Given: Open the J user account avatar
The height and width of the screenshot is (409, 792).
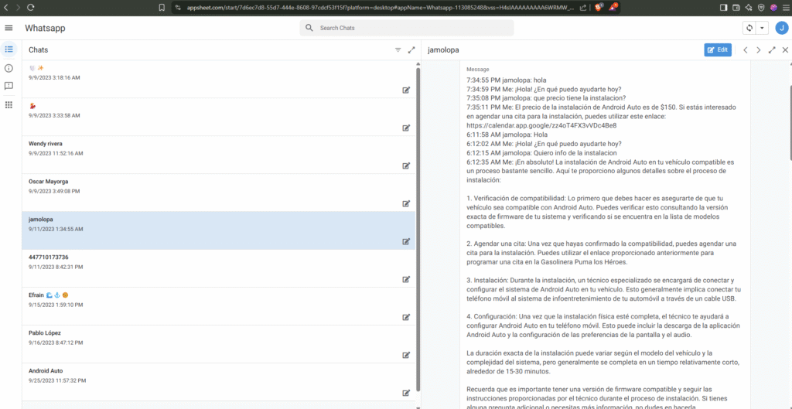Looking at the screenshot, I should (x=782, y=28).
